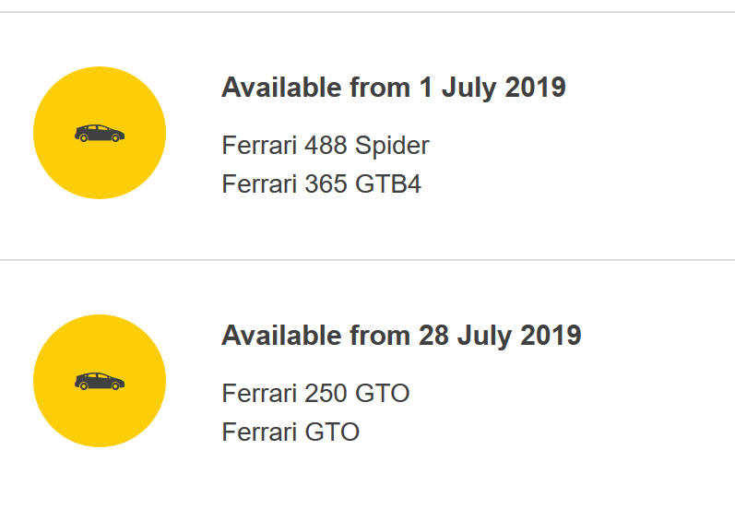Click 'Available from' in the first heading
Viewport: 735px width, 509px height.
point(315,88)
